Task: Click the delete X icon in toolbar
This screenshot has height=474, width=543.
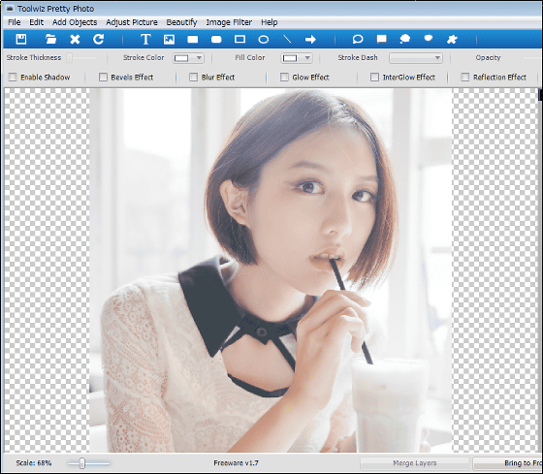Action: [75, 39]
